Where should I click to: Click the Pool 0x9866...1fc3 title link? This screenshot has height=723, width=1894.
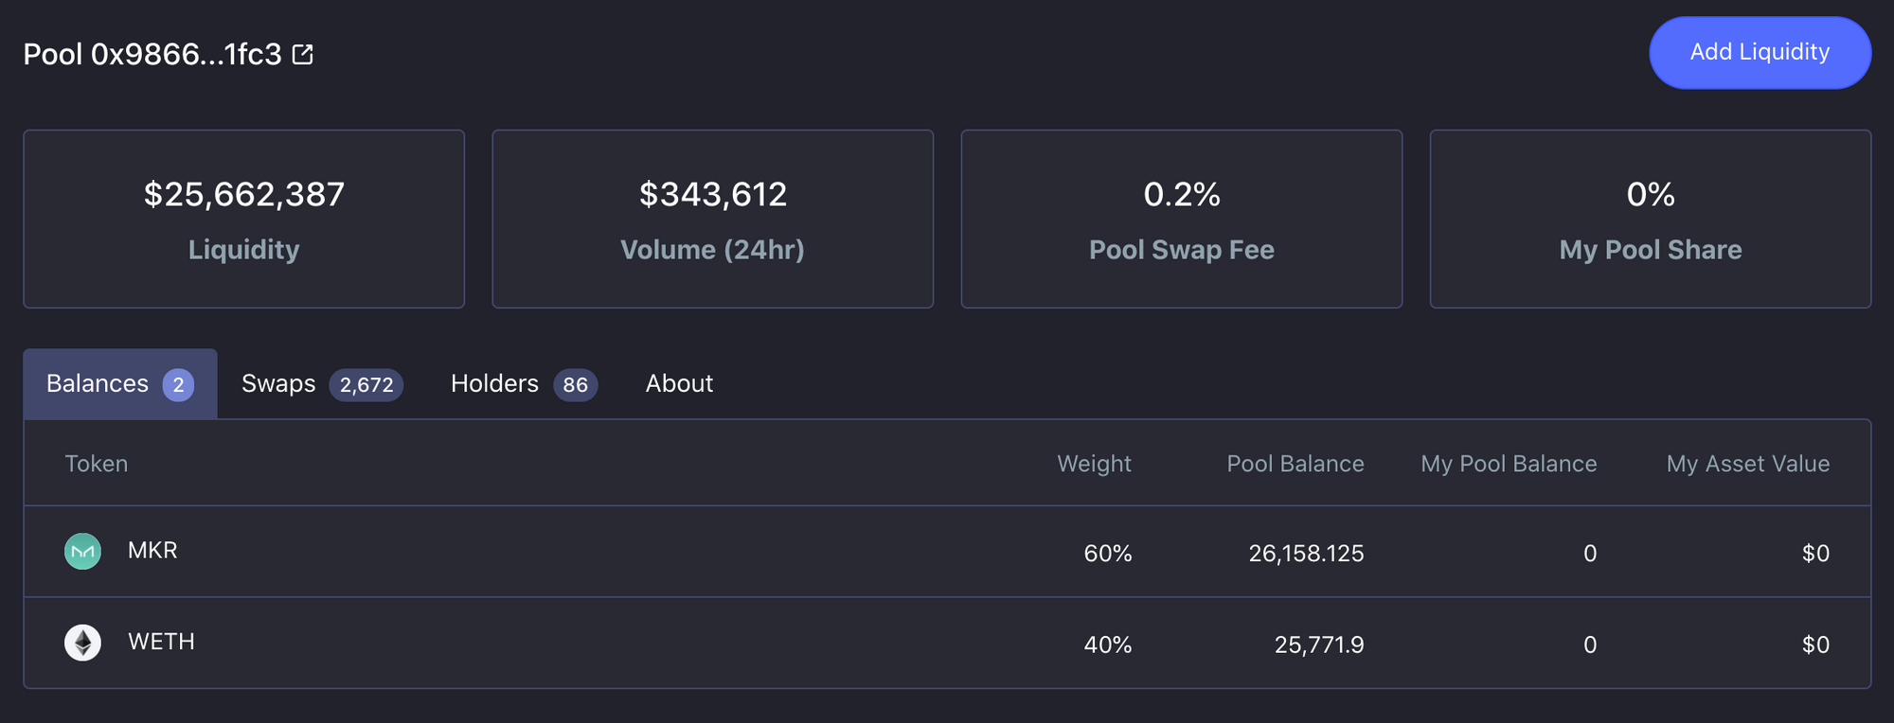152,55
